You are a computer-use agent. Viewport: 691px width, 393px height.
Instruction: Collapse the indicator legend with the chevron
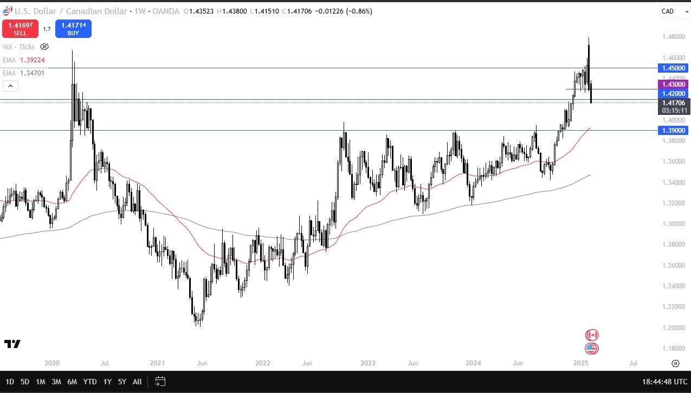pos(10,86)
